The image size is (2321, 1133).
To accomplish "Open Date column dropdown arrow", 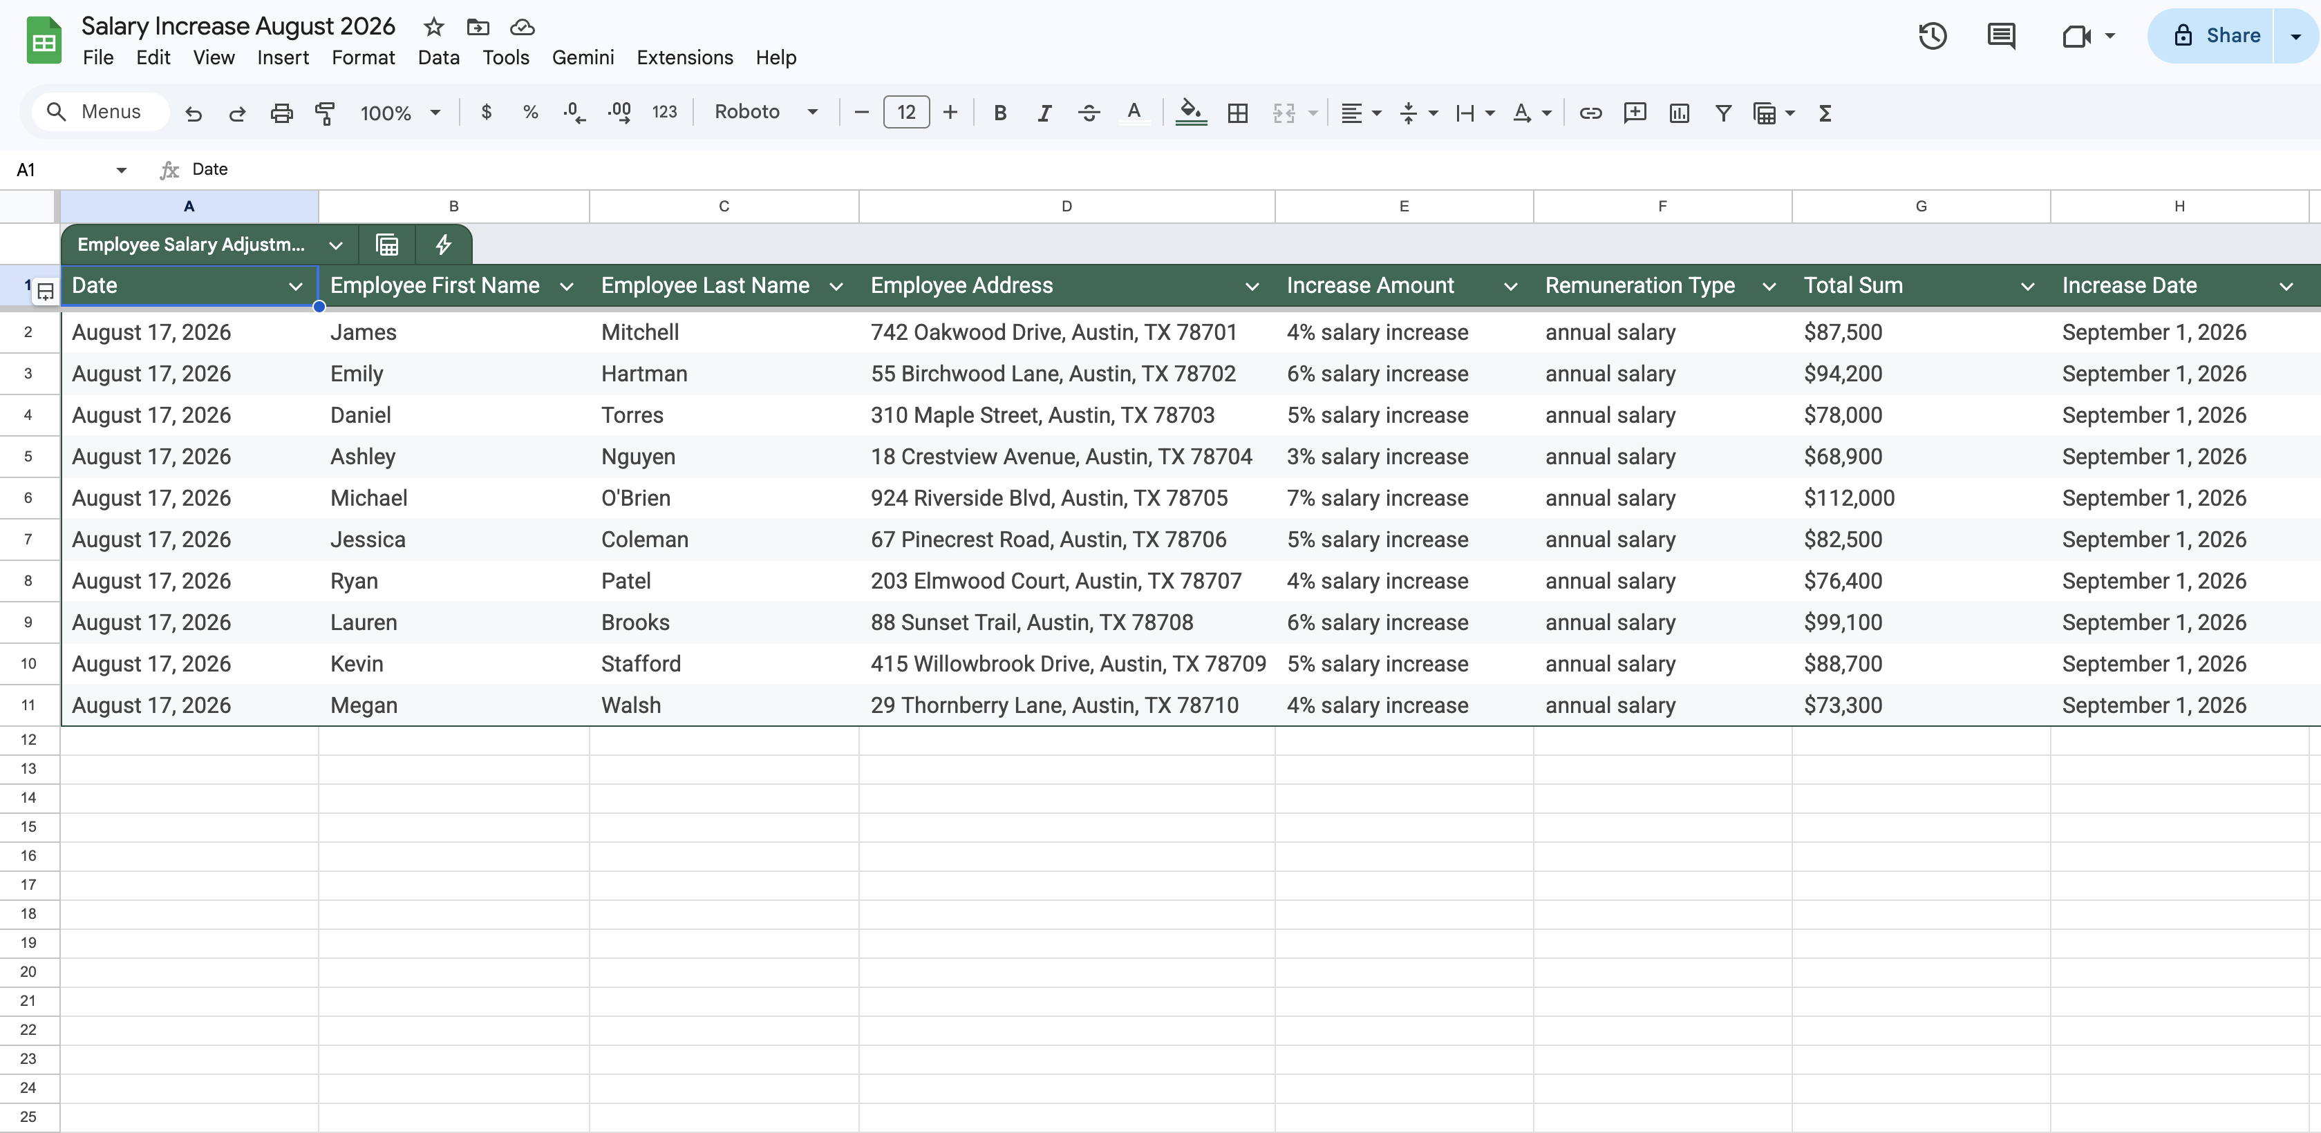I will pos(296,287).
